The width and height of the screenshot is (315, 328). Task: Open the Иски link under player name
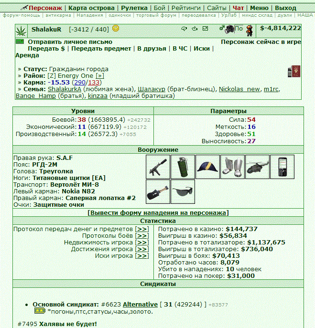point(202,49)
